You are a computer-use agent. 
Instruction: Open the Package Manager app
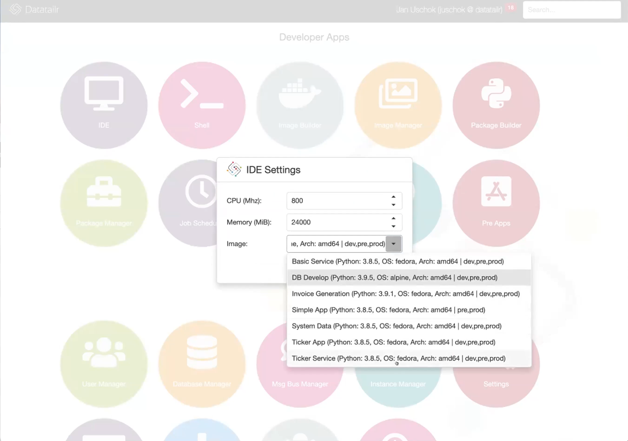click(x=103, y=203)
